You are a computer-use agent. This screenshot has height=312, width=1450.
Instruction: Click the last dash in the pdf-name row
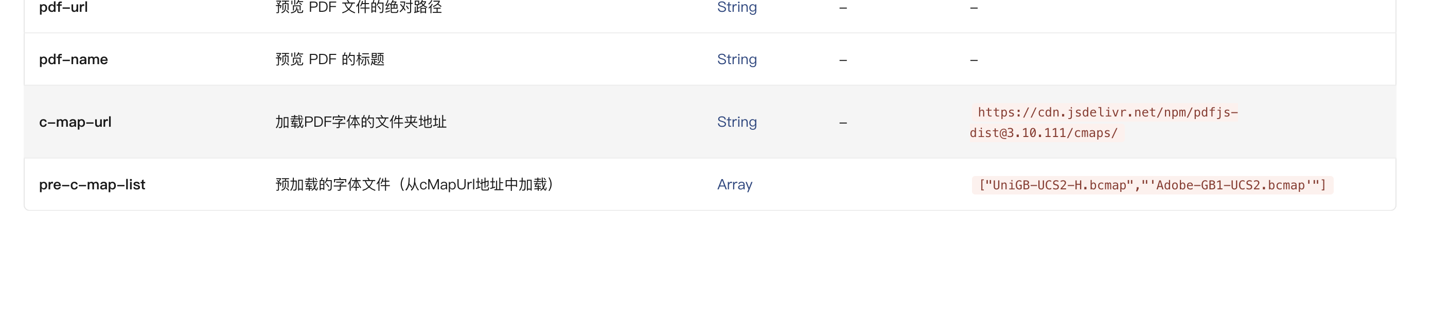[x=974, y=60]
